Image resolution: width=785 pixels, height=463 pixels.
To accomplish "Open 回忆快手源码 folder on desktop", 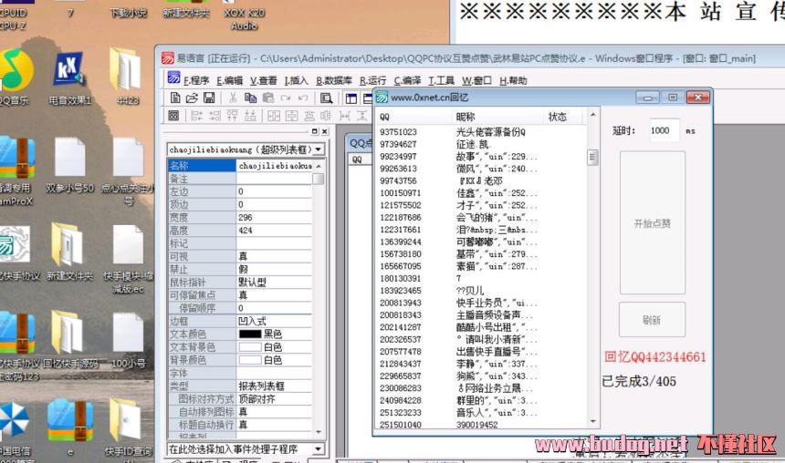I will tap(70, 340).
